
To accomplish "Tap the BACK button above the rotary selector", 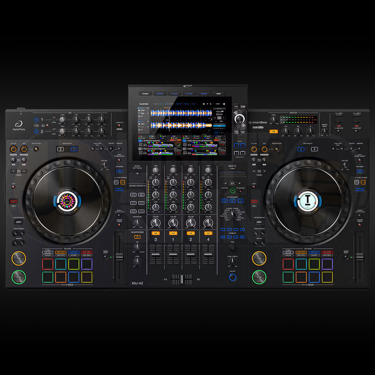I will [236, 107].
